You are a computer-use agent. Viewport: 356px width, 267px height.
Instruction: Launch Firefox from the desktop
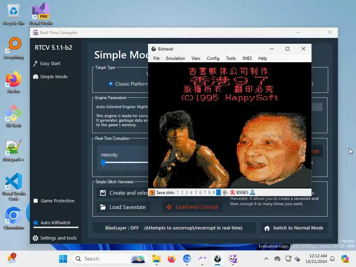coord(14,82)
